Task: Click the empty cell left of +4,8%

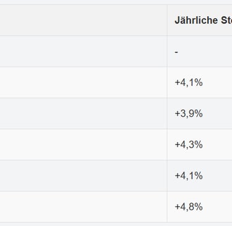Action: (x=84, y=207)
